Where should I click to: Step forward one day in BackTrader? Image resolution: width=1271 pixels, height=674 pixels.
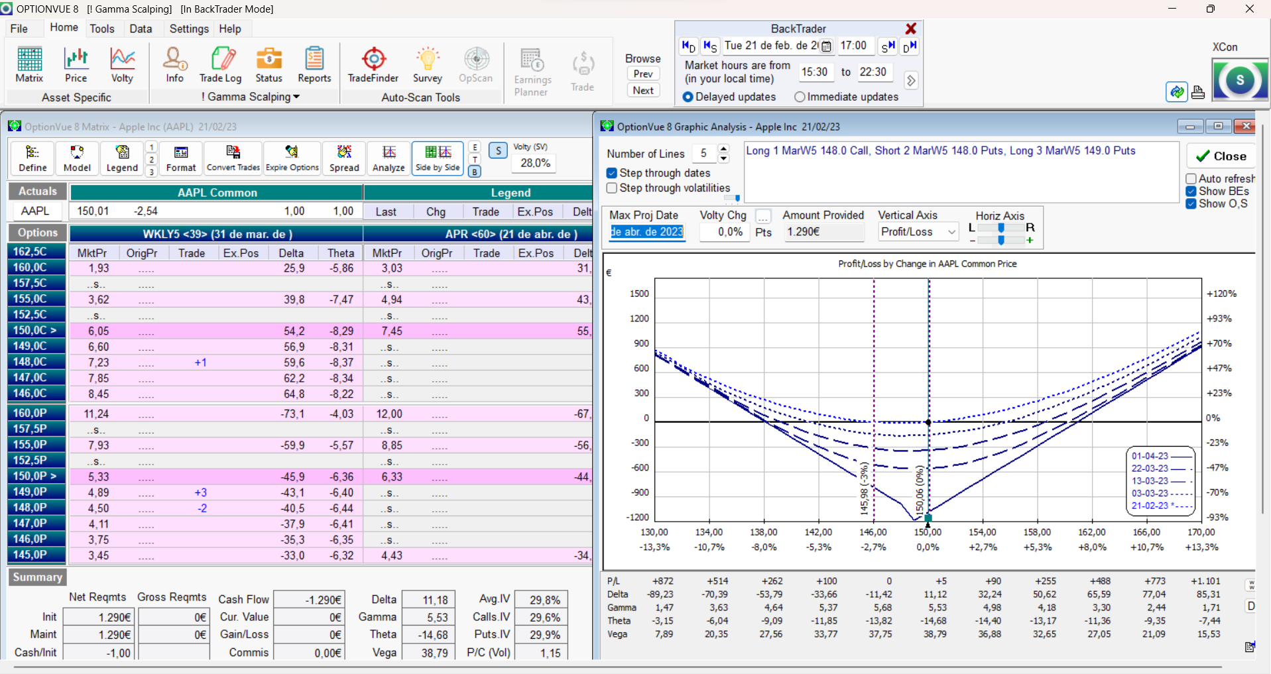(x=910, y=46)
